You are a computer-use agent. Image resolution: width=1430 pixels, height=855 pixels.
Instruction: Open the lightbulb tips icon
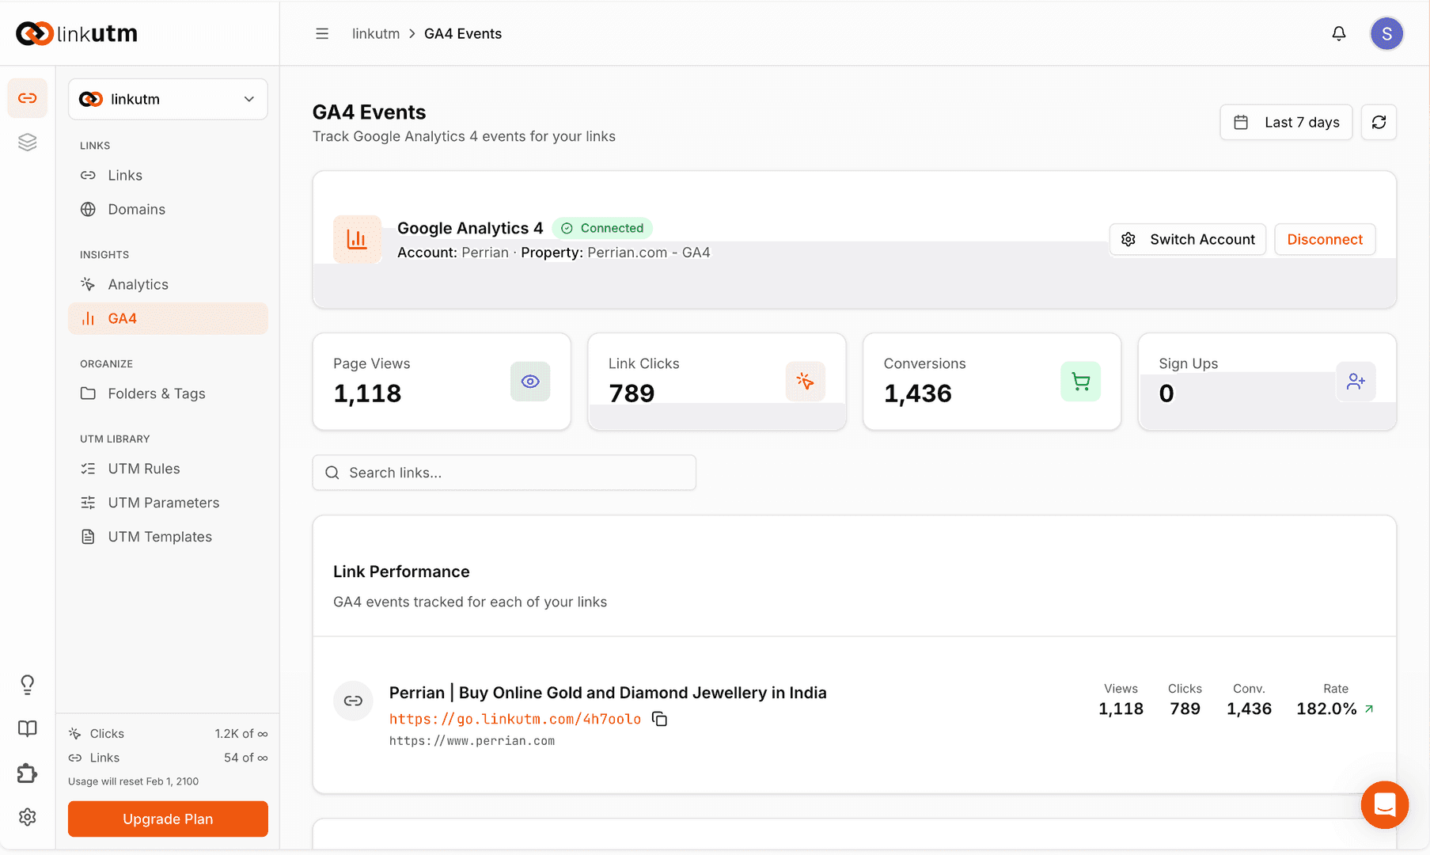(x=28, y=685)
